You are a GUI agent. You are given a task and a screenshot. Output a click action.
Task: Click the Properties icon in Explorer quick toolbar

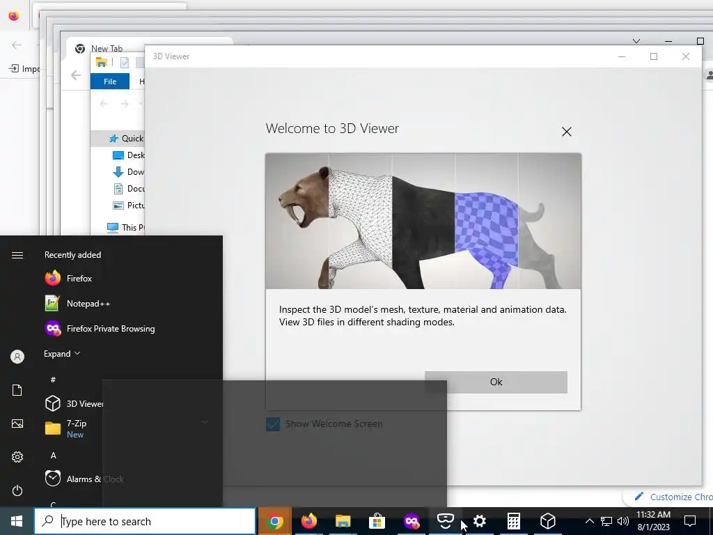point(125,62)
